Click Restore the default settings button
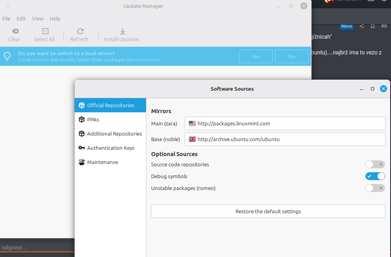The height and width of the screenshot is (257, 391). pos(268,212)
